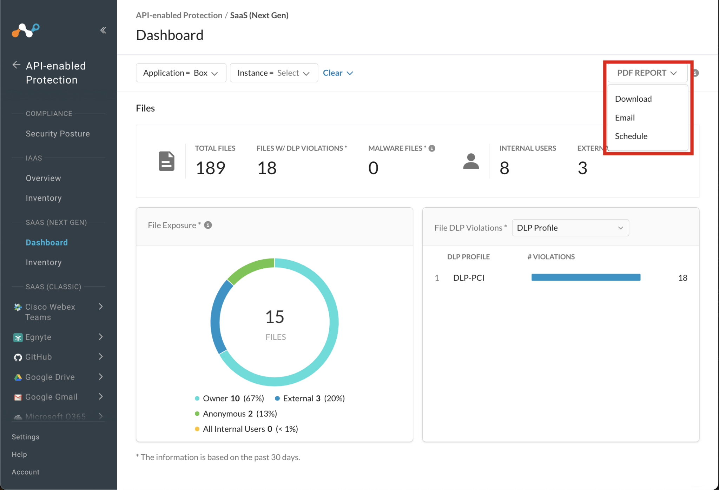Viewport: 719px width, 490px height.
Task: Select the Egnyte sidebar icon
Action: 18,337
